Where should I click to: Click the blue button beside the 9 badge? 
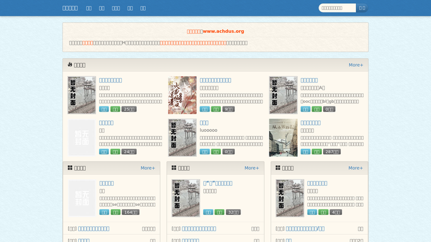204,109
